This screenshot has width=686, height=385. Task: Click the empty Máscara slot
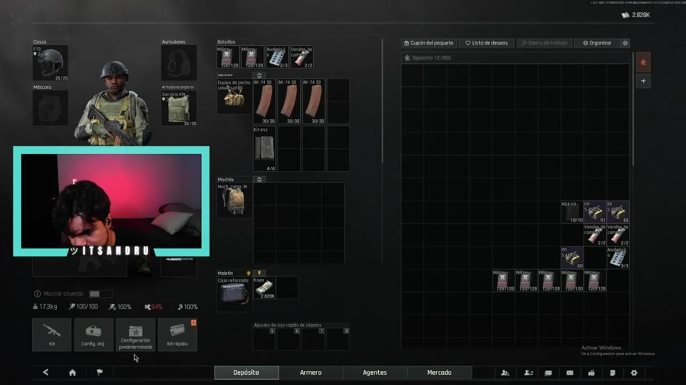pos(50,109)
